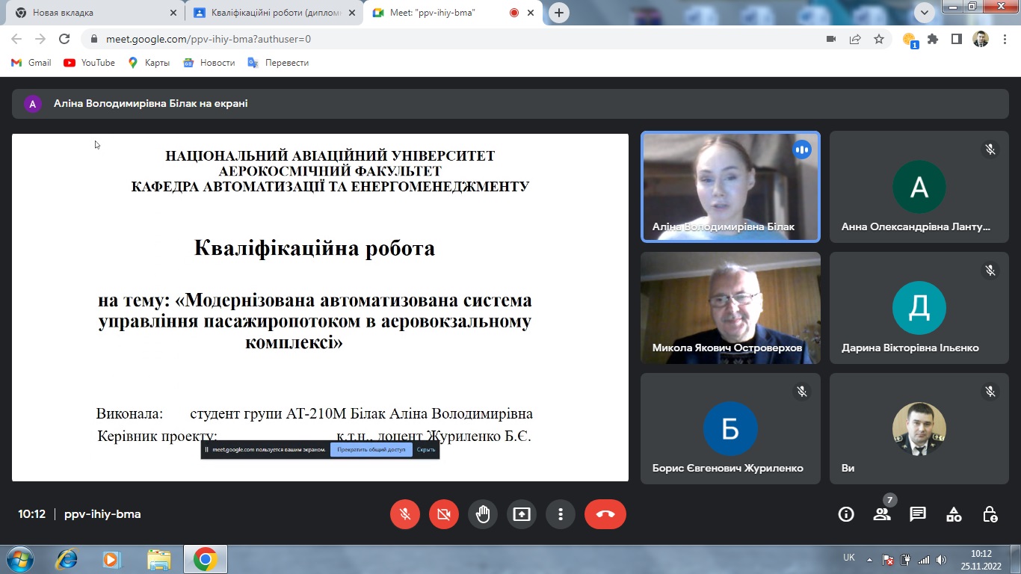Share this page icon in address bar
The image size is (1021, 574).
855,40
